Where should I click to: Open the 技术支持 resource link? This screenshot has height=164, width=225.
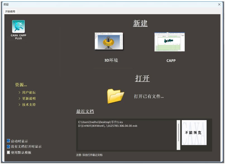coord(29,105)
